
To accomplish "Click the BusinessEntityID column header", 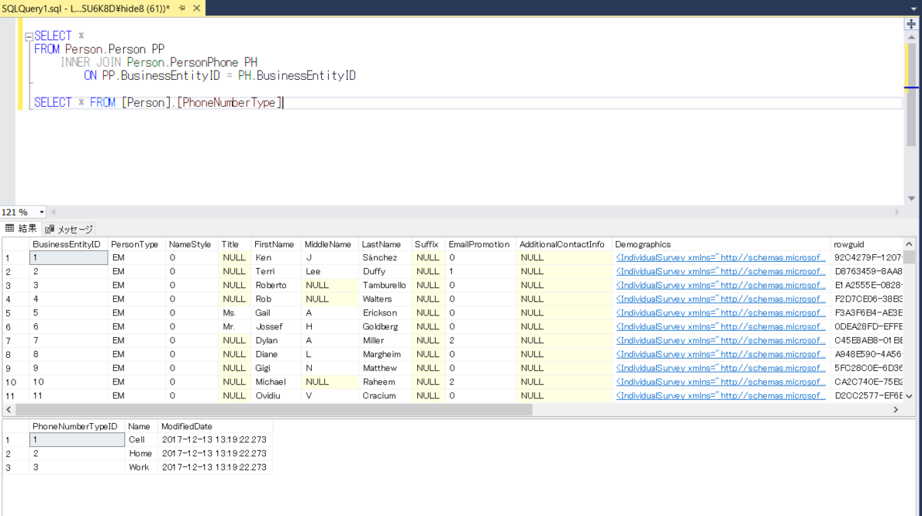I will (68, 244).
